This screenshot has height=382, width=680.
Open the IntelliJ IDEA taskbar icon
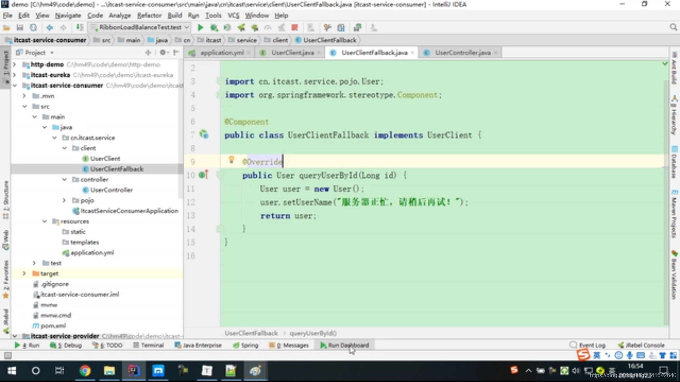click(133, 371)
